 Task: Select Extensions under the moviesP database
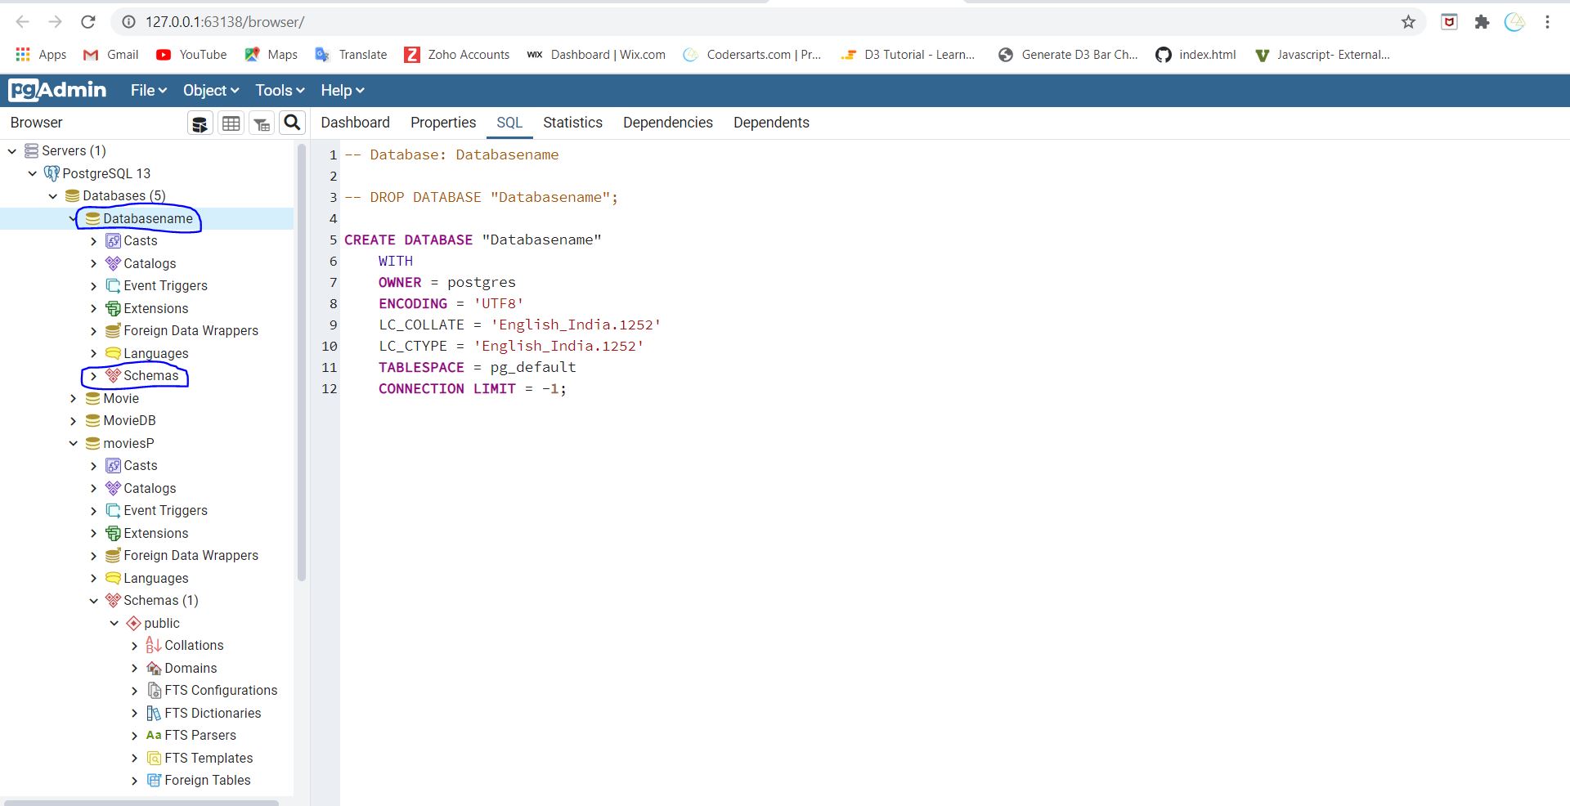coord(155,533)
